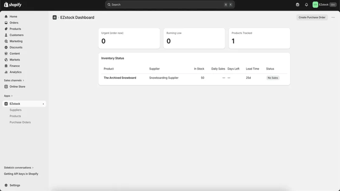Image resolution: width=340 pixels, height=191 pixels.
Task: Click the Running Low card
Action: pyautogui.click(x=194, y=38)
